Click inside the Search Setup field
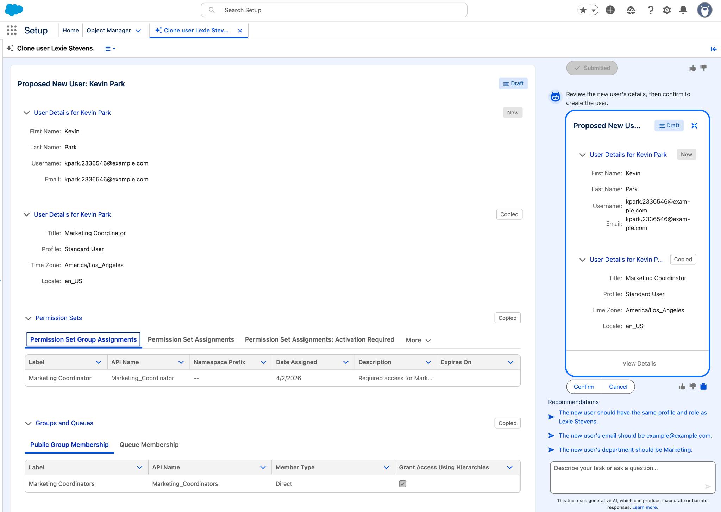The image size is (721, 512). [x=334, y=10]
